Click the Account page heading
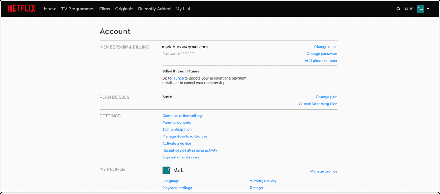This screenshot has height=194, width=440. point(115,31)
